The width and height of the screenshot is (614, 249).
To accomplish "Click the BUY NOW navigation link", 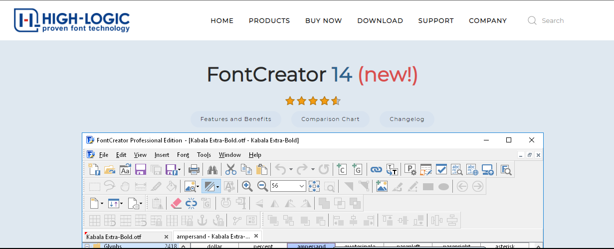I will point(324,20).
